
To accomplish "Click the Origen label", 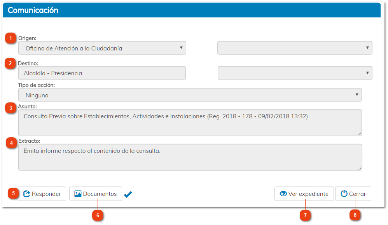I will [x=27, y=38].
